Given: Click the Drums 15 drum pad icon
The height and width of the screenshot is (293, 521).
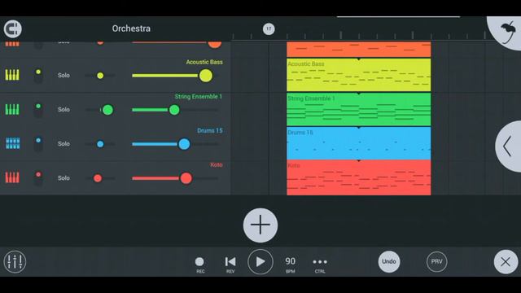Looking at the screenshot, I should [x=13, y=143].
